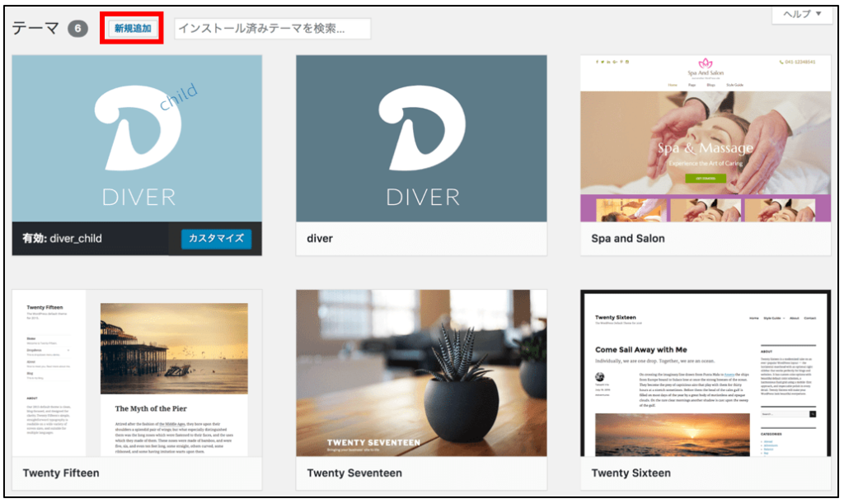
Task: Click the Spa and Salon theme name
Action: 627,239
